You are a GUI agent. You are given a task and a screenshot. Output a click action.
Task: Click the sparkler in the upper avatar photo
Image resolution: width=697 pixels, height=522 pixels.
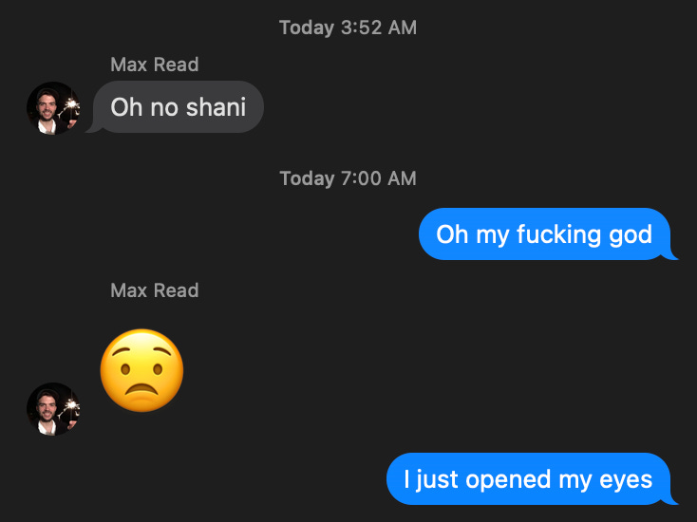(x=69, y=106)
